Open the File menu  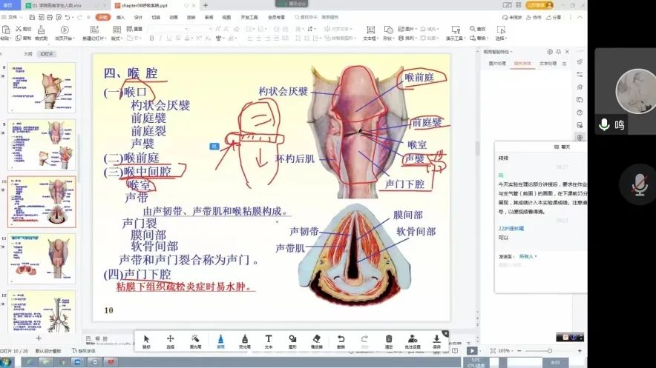[x=13, y=17]
